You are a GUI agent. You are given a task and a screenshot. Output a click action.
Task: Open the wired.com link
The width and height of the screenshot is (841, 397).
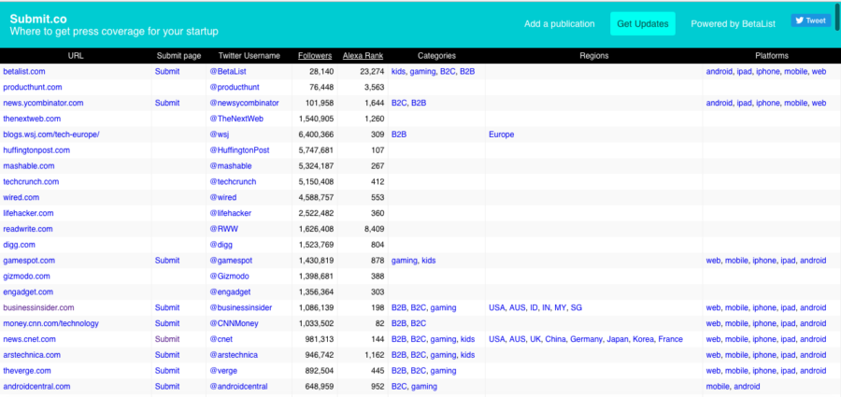tap(21, 197)
